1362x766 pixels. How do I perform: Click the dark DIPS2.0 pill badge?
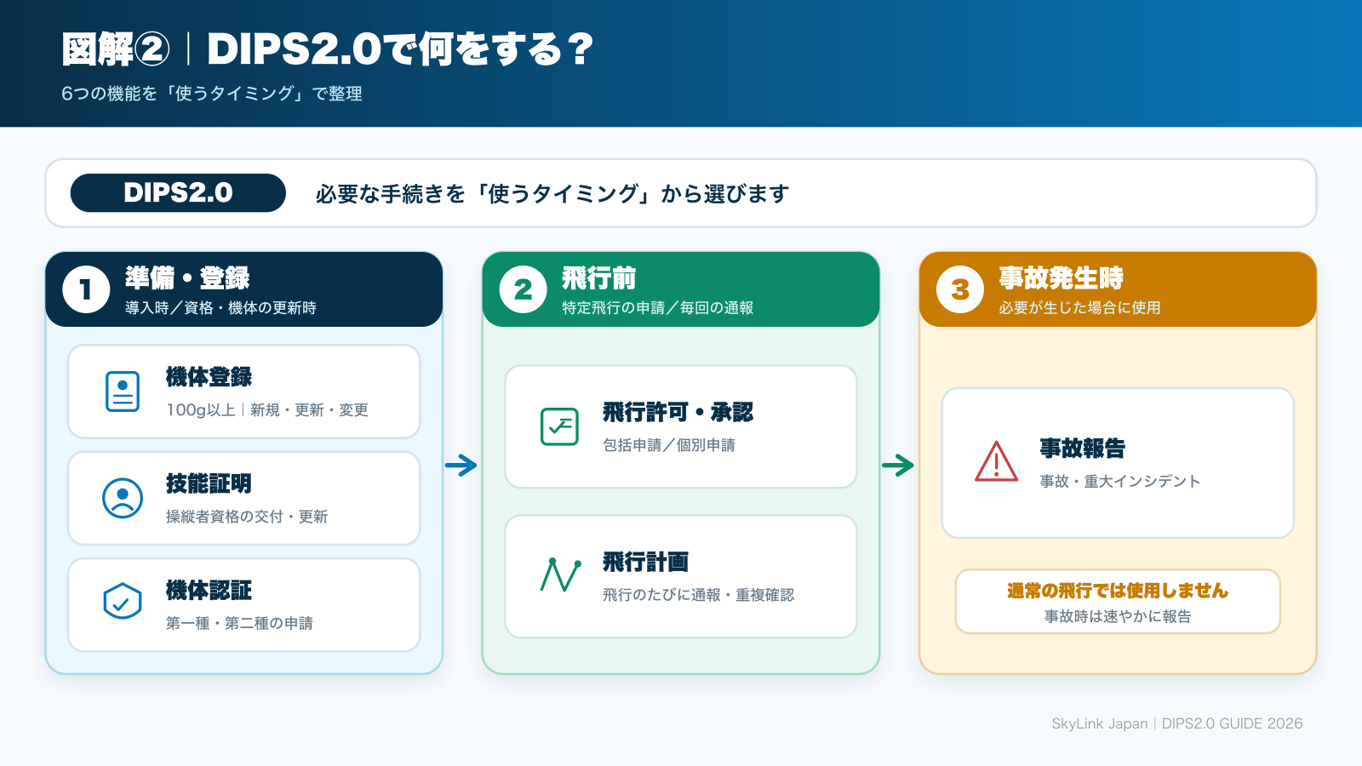pyautogui.click(x=178, y=193)
